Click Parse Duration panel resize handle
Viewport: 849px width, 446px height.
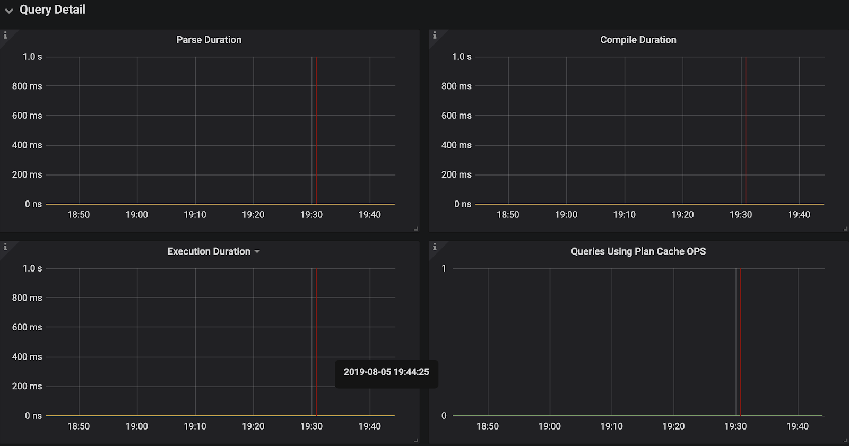(416, 229)
